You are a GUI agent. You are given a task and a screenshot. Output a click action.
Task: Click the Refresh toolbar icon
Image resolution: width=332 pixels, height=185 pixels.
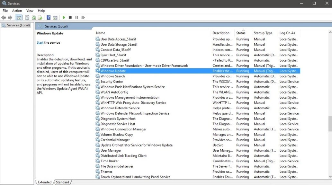pos(34,18)
